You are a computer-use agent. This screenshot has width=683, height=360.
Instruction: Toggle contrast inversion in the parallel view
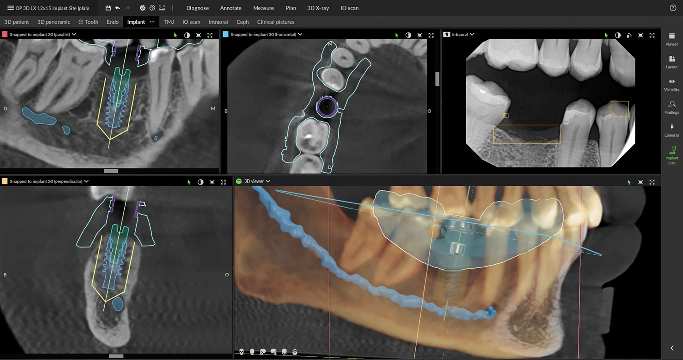click(x=187, y=35)
